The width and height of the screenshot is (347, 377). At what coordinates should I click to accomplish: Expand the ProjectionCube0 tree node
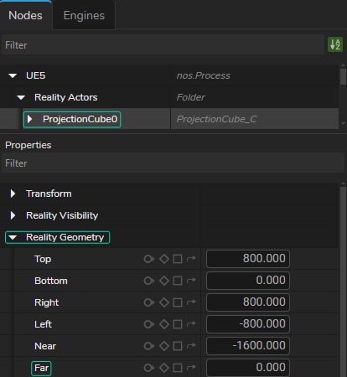pos(29,119)
